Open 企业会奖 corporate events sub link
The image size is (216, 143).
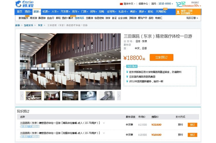pyautogui.click(x=123, y=18)
